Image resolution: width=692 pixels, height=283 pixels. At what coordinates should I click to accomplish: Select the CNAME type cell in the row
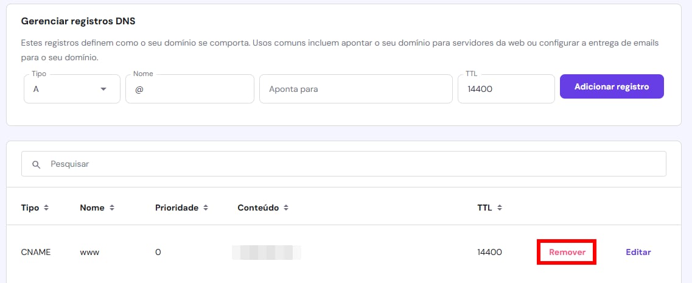coord(36,252)
